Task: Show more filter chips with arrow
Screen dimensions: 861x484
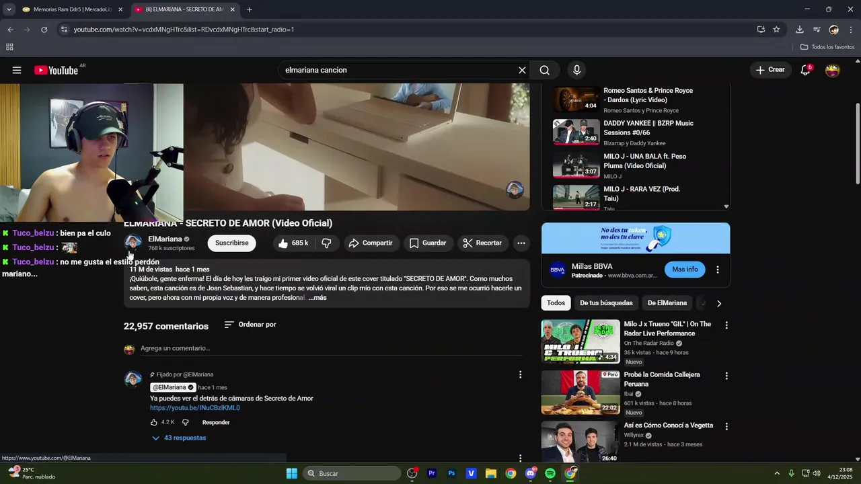Action: pos(719,303)
